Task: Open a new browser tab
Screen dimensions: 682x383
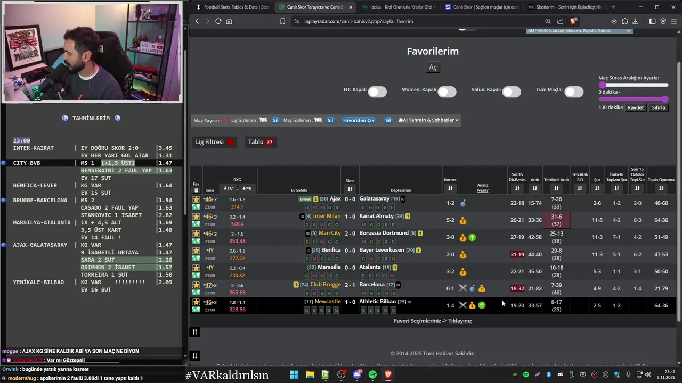Action: tap(613, 7)
